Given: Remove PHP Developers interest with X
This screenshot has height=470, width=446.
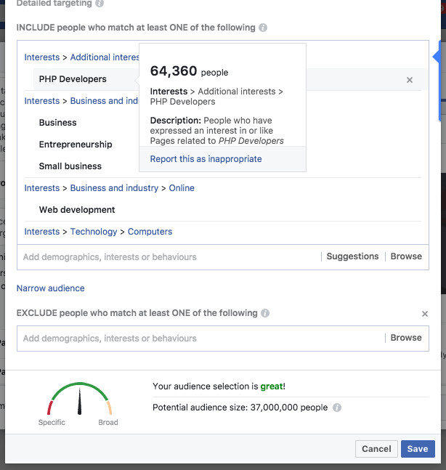Looking at the screenshot, I should [x=410, y=80].
